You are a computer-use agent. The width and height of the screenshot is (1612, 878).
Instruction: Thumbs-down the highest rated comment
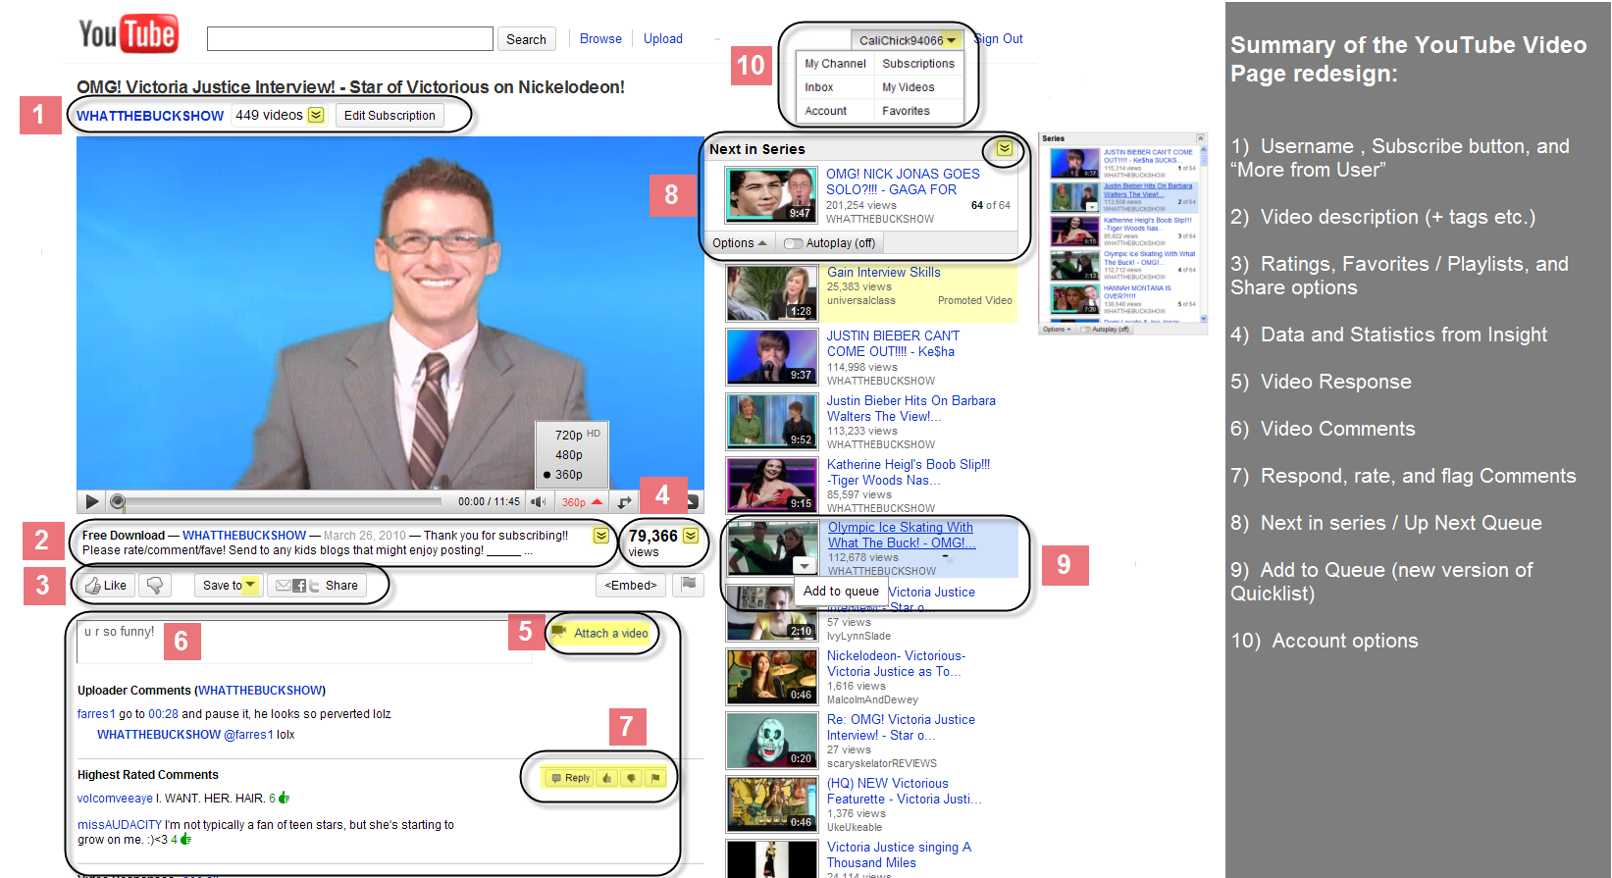coord(631,778)
